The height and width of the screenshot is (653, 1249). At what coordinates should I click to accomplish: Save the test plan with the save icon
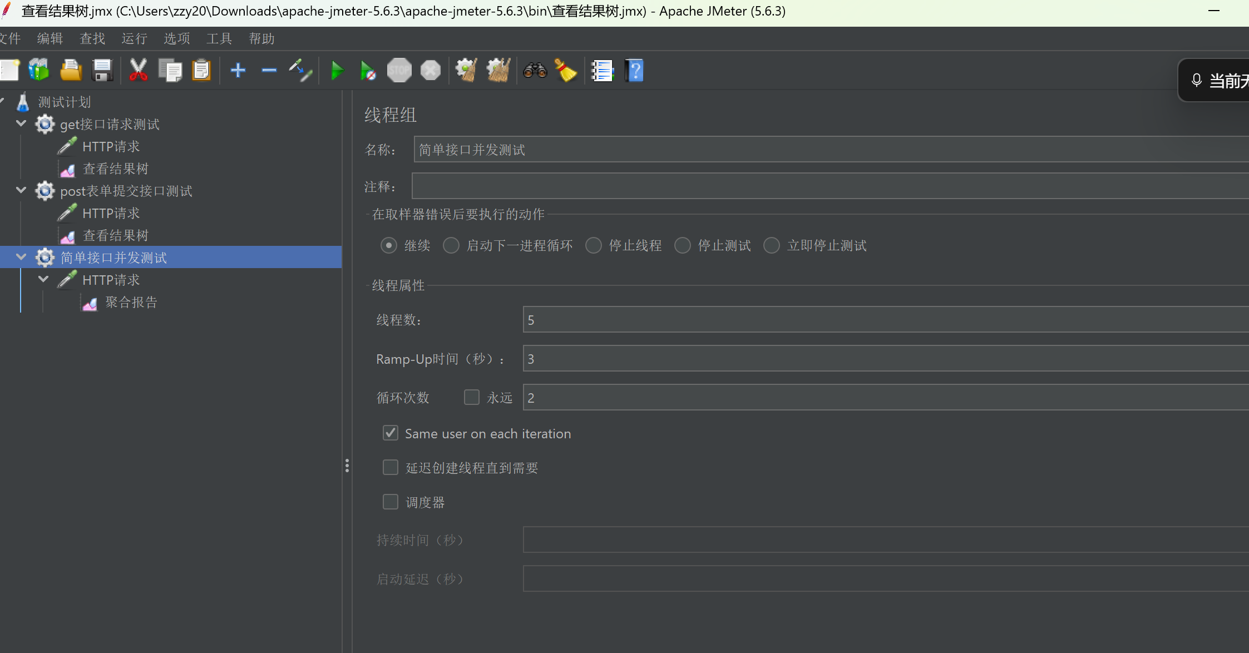[x=102, y=70]
